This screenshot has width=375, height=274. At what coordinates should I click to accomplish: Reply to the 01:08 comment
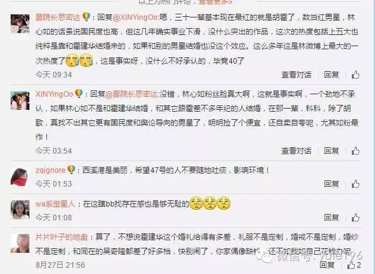pyautogui.click(x=331, y=217)
